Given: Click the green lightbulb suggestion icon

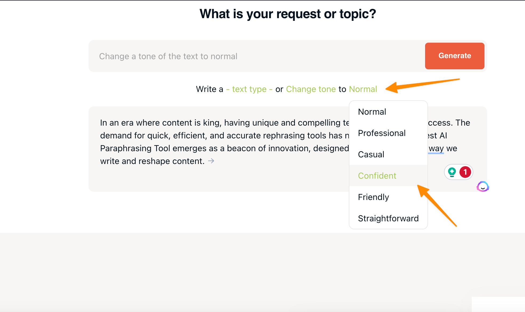Looking at the screenshot, I should click(452, 172).
